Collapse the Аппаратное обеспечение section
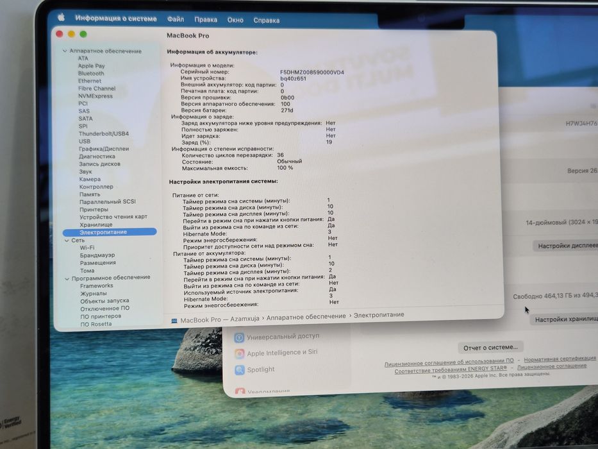Screen dimensions: 598x449 pos(65,51)
